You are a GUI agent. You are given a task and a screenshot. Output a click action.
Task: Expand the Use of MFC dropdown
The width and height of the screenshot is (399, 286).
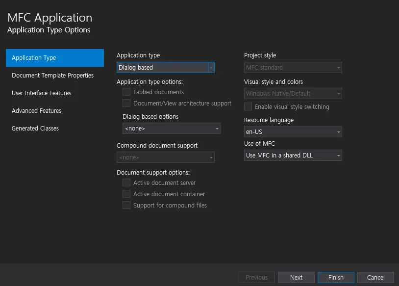coord(293,156)
